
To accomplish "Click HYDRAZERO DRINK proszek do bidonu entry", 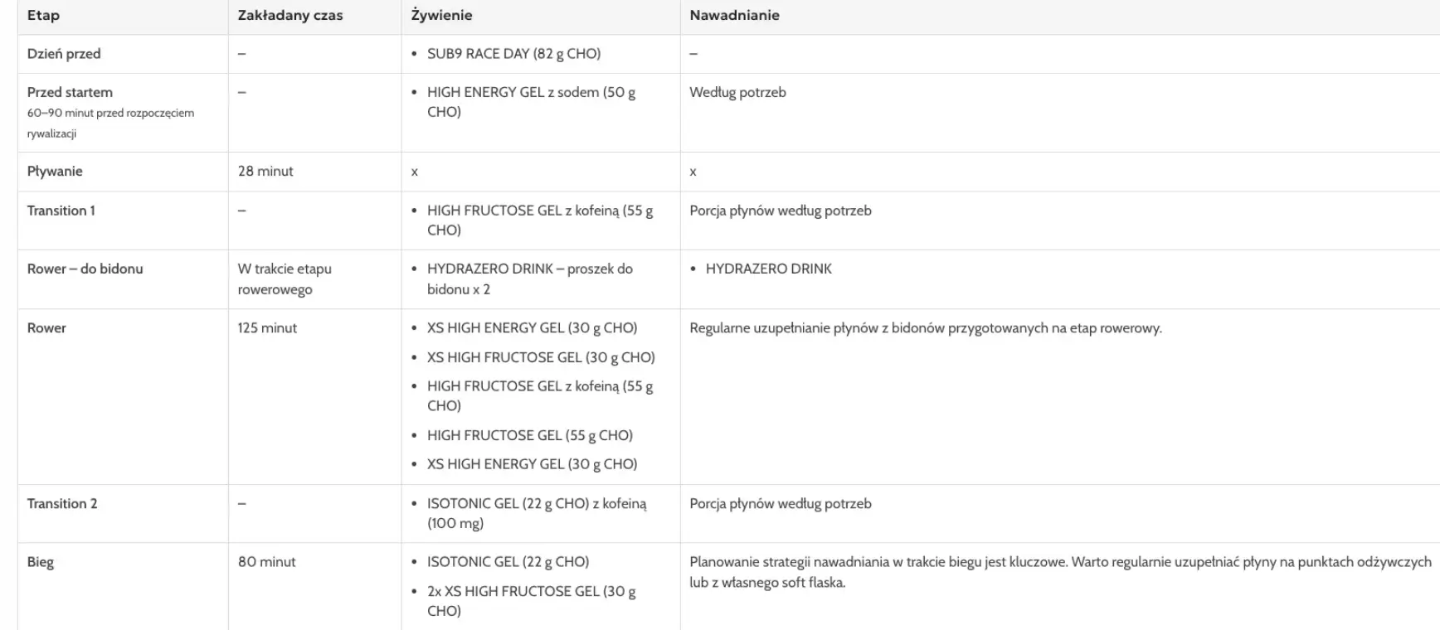I will coord(529,279).
